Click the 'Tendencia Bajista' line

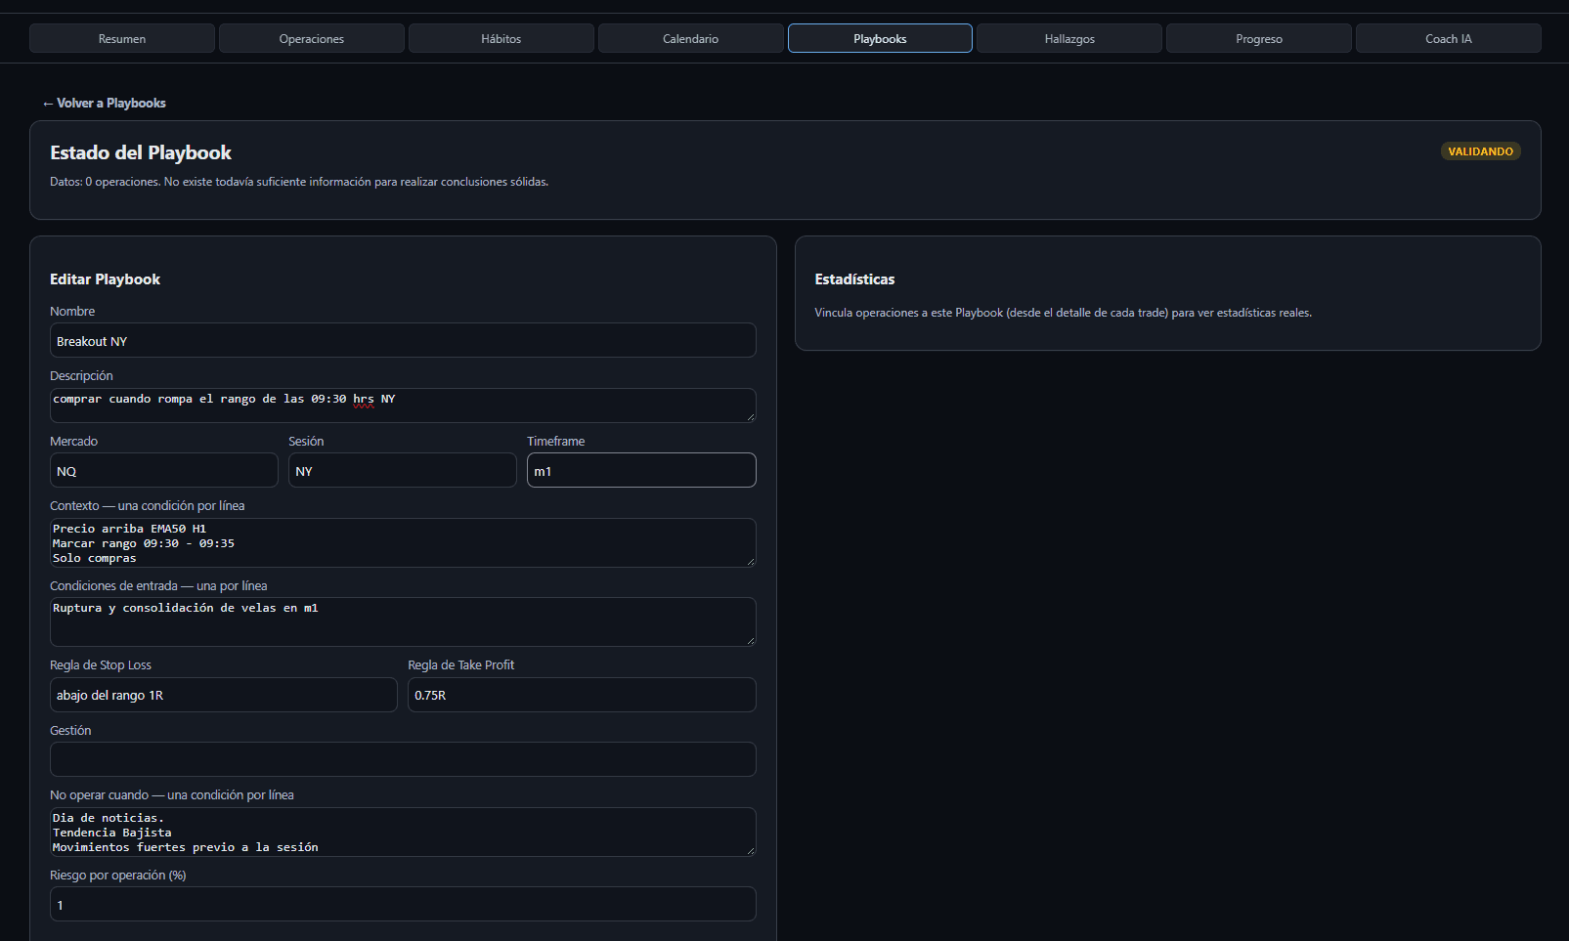coord(112,833)
